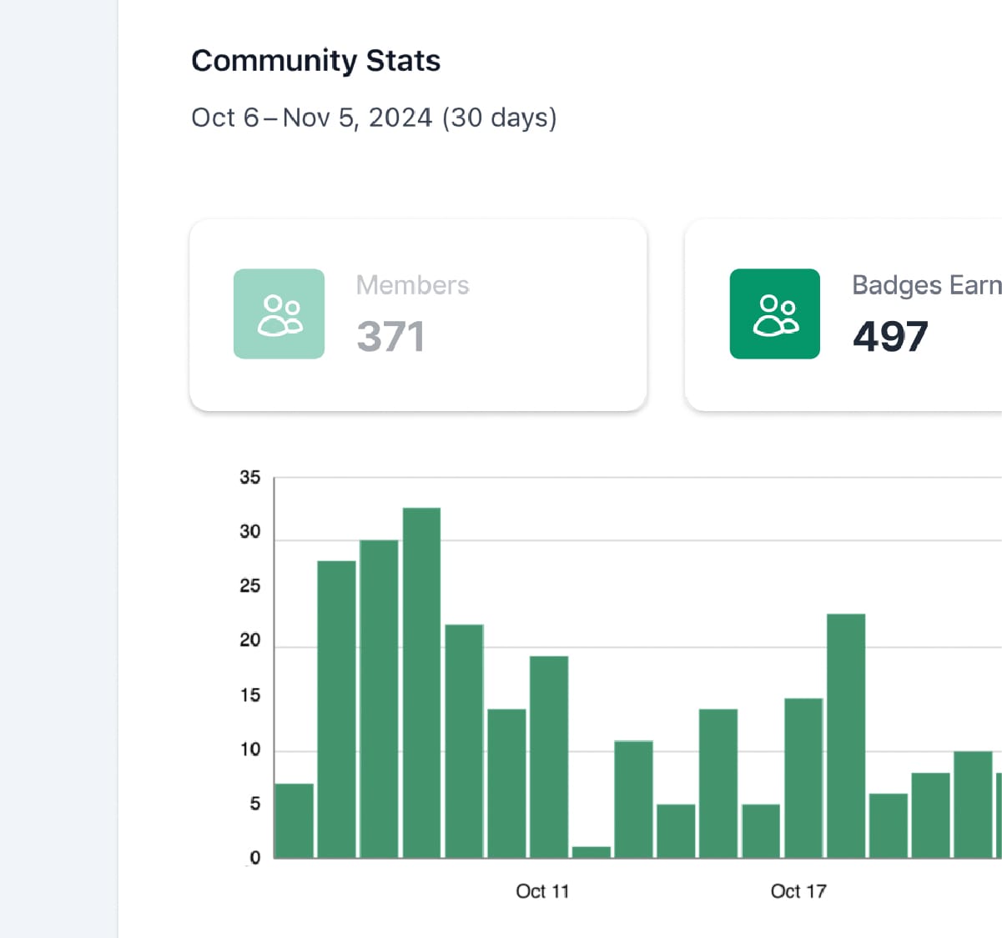
Task: Click the bar with value 22
Action: 464,740
